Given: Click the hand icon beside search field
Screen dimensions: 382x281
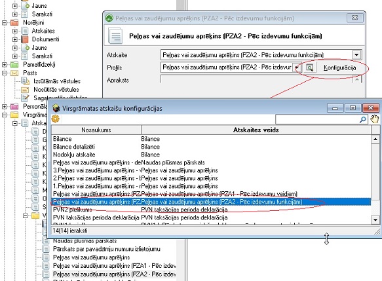Looking at the screenshot, I should [x=374, y=119].
